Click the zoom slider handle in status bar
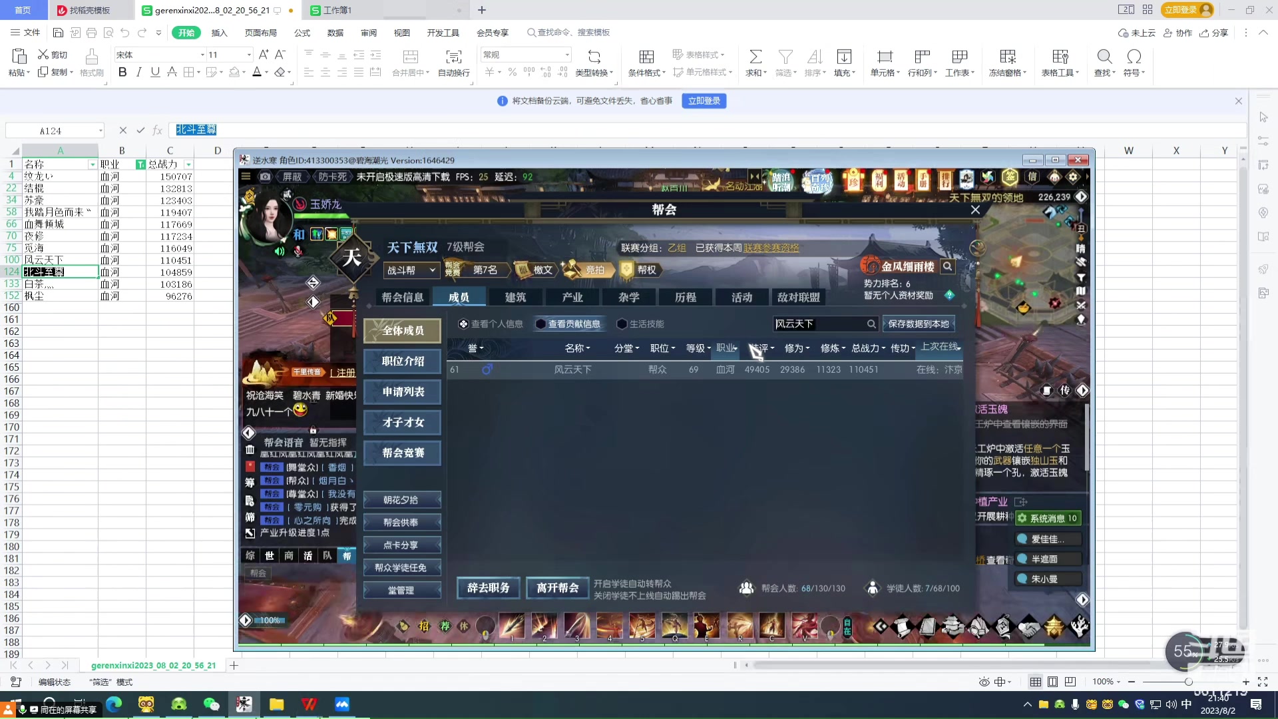 coord(1188,682)
